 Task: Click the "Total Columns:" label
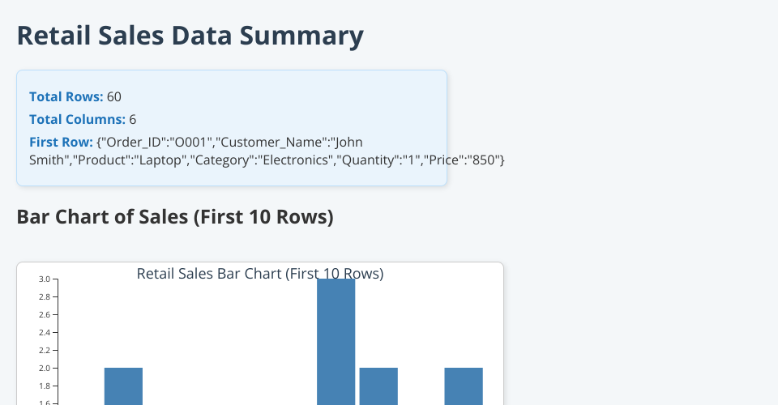pos(77,120)
